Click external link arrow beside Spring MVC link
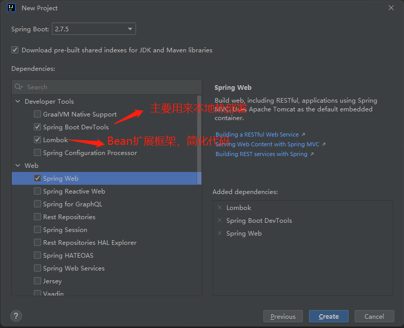 [x=324, y=144]
